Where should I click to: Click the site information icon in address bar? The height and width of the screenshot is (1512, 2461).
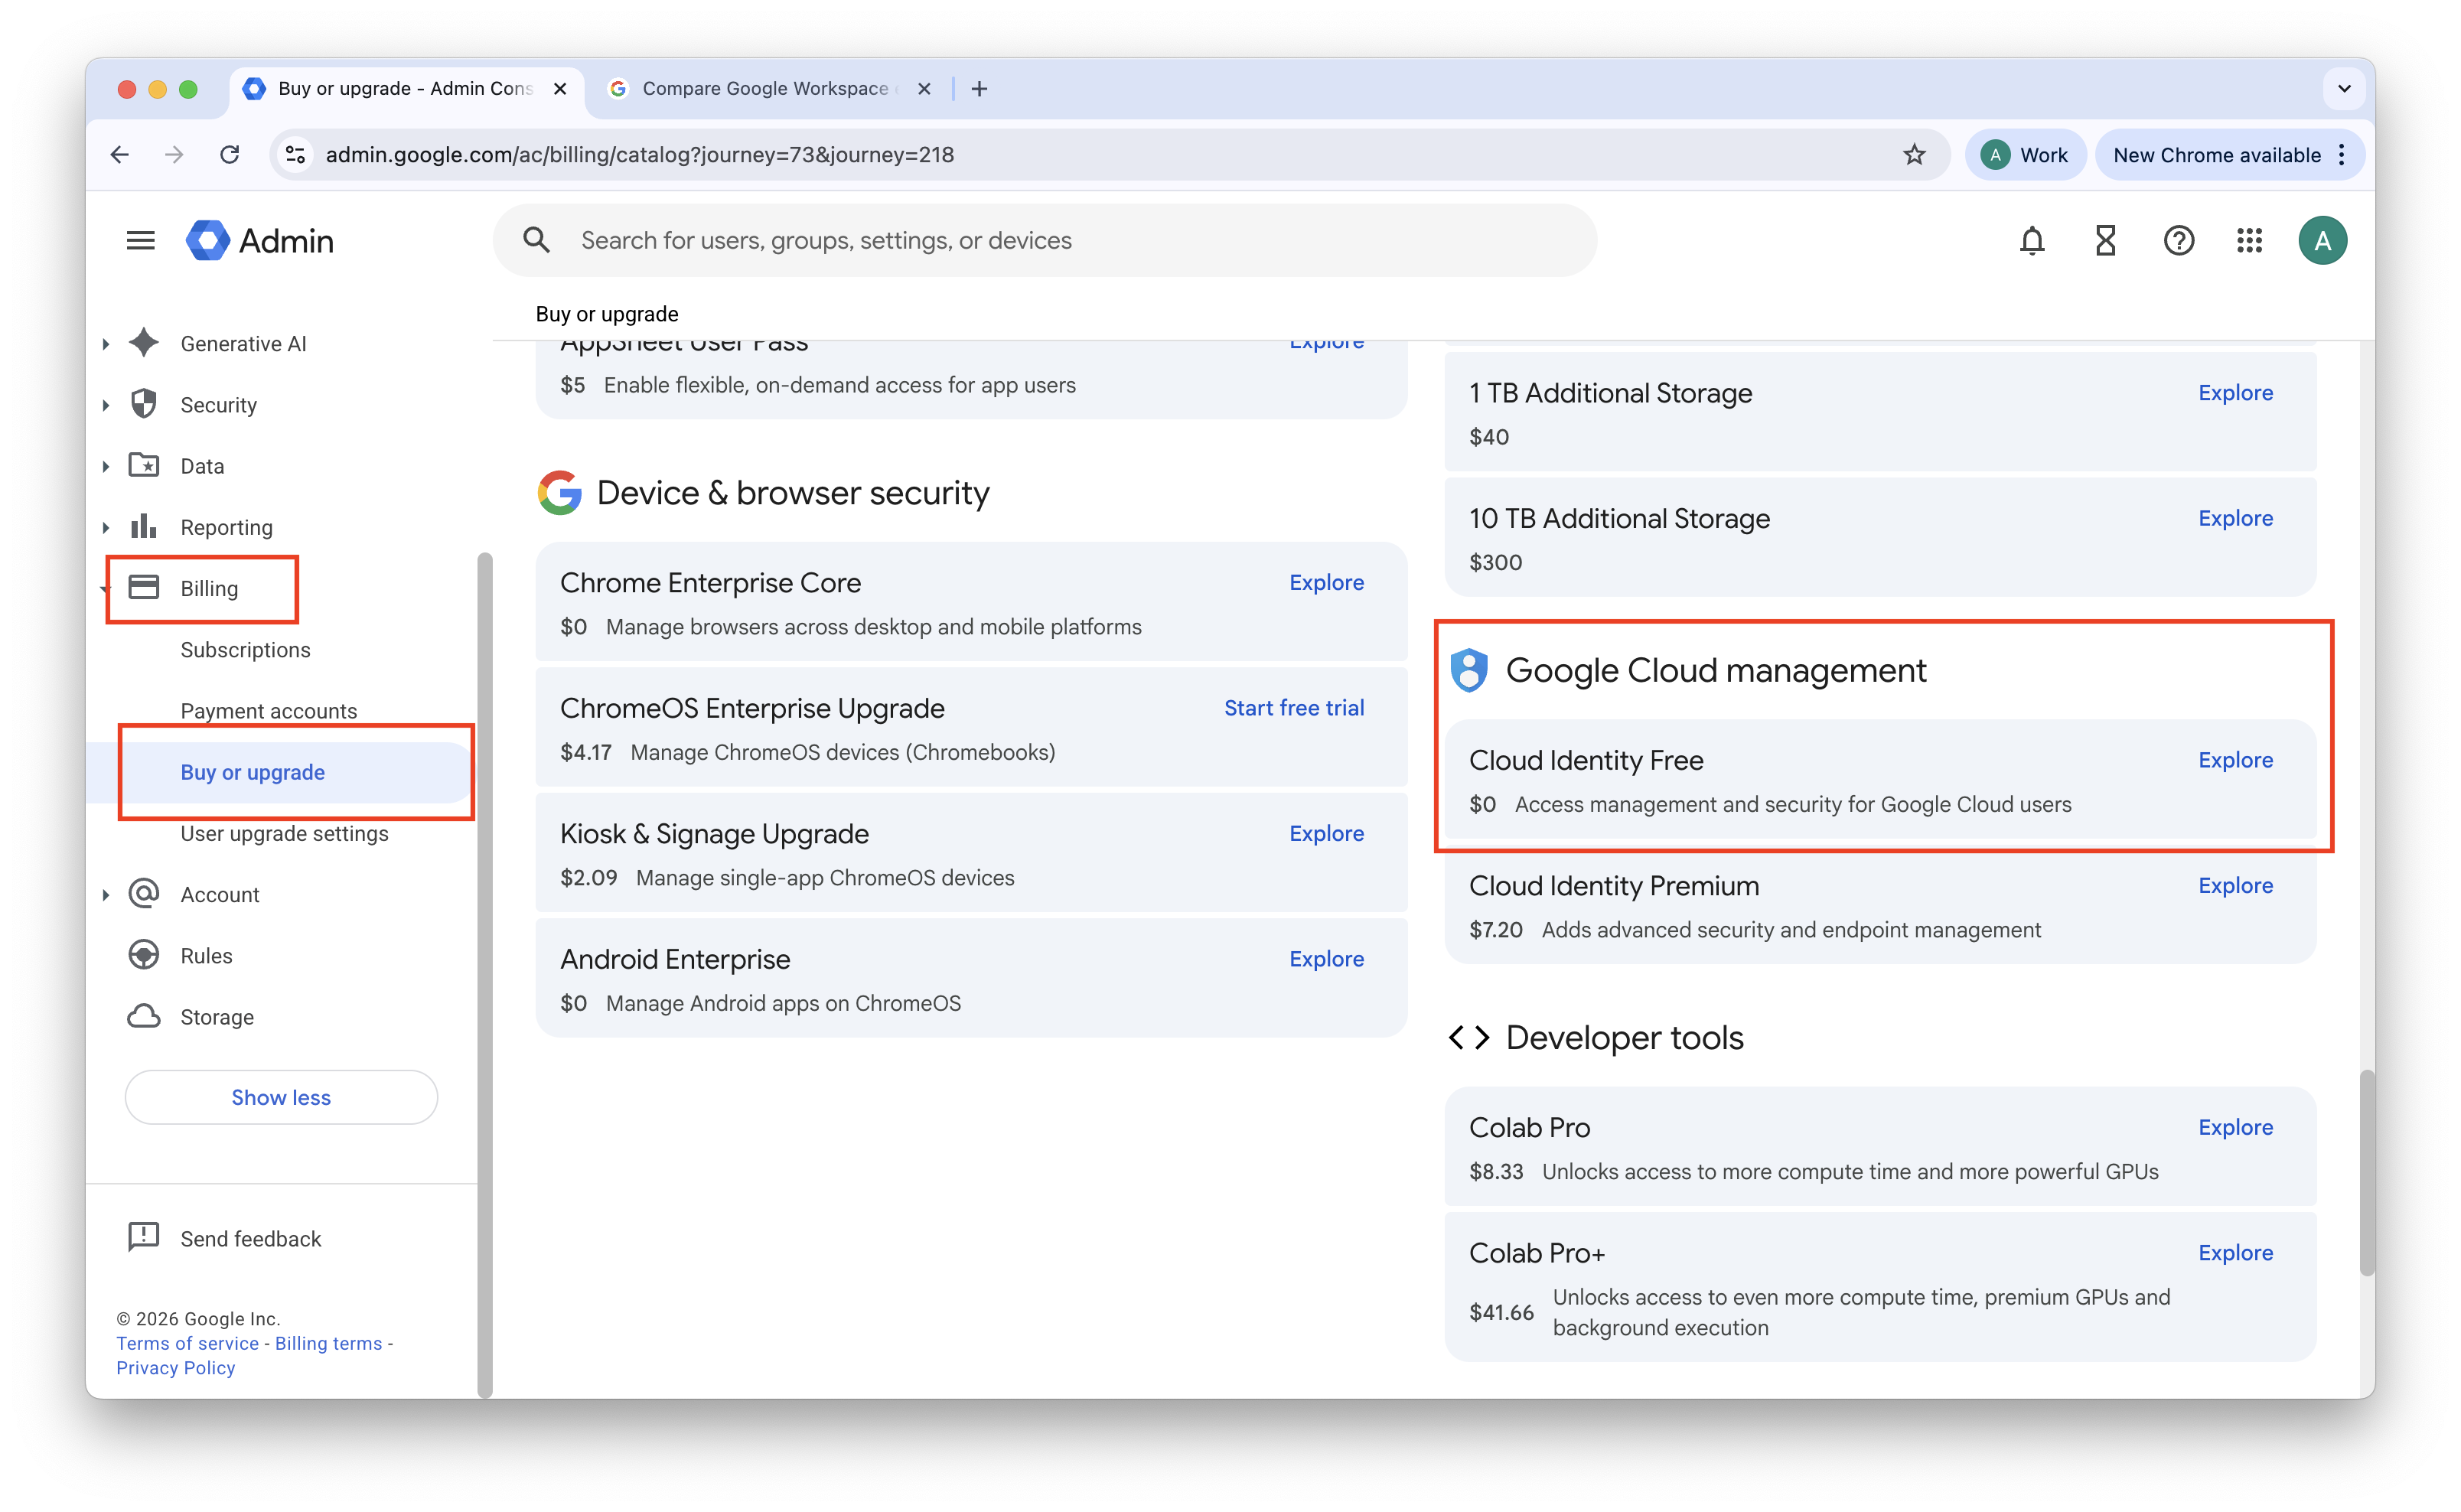[295, 154]
